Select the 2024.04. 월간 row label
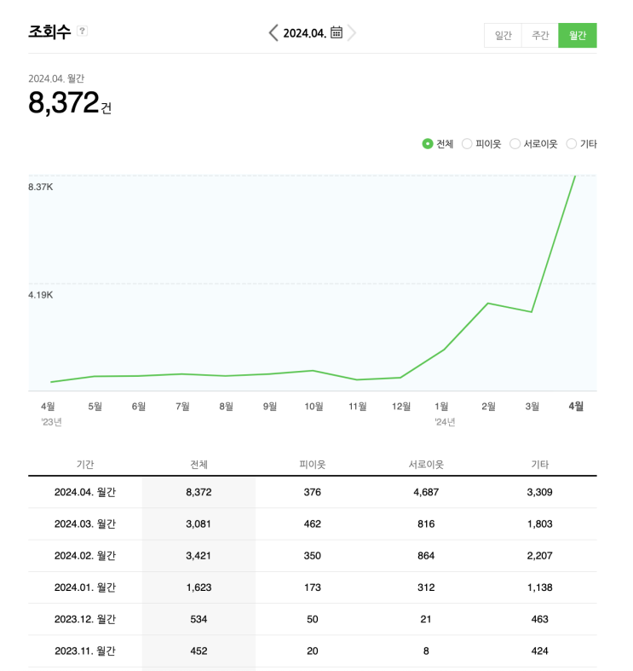The height and width of the screenshot is (671, 633). click(85, 492)
